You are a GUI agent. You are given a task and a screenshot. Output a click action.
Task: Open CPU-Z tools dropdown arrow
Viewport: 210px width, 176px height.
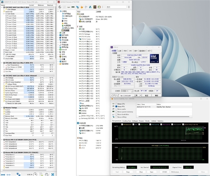(x=140, y=95)
